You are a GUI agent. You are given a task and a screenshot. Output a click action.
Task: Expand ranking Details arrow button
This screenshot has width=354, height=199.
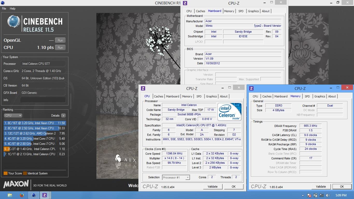click(63, 116)
